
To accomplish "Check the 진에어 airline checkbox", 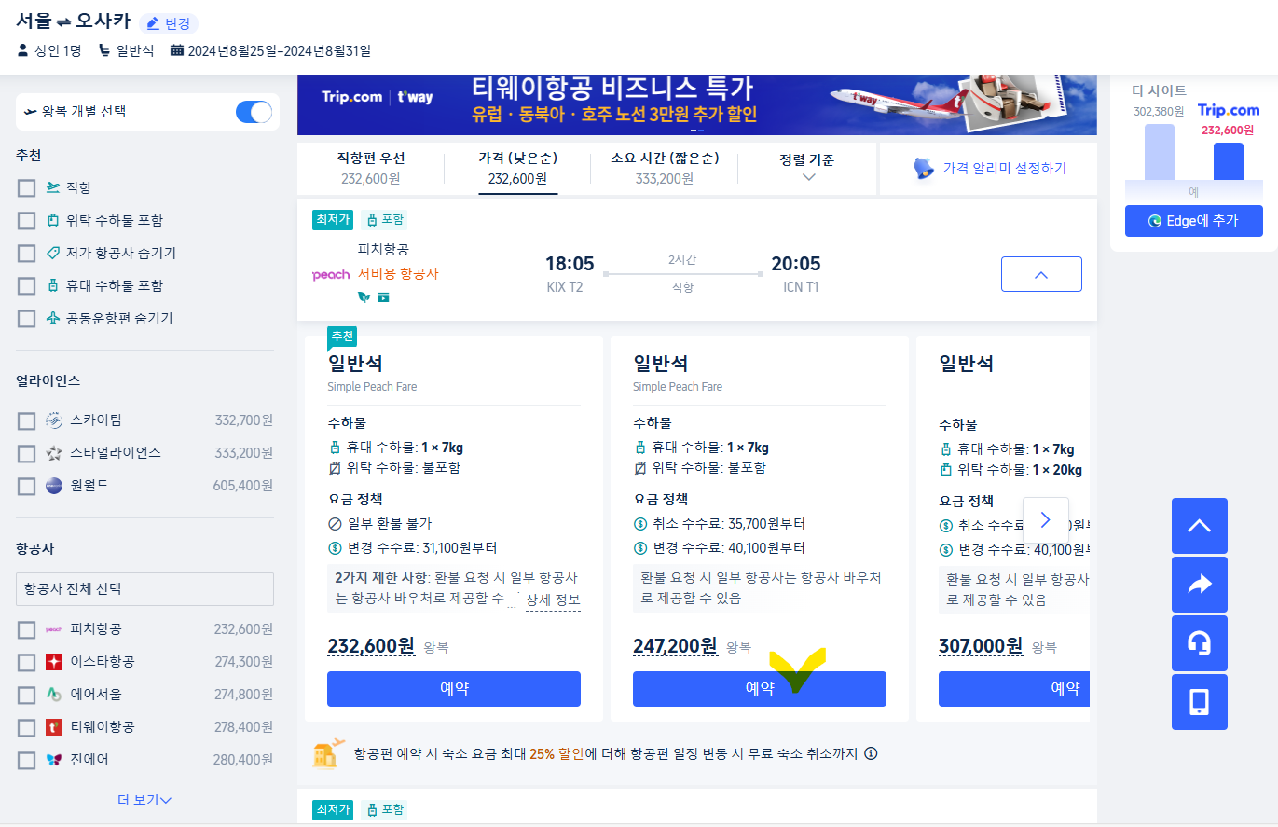I will [26, 761].
